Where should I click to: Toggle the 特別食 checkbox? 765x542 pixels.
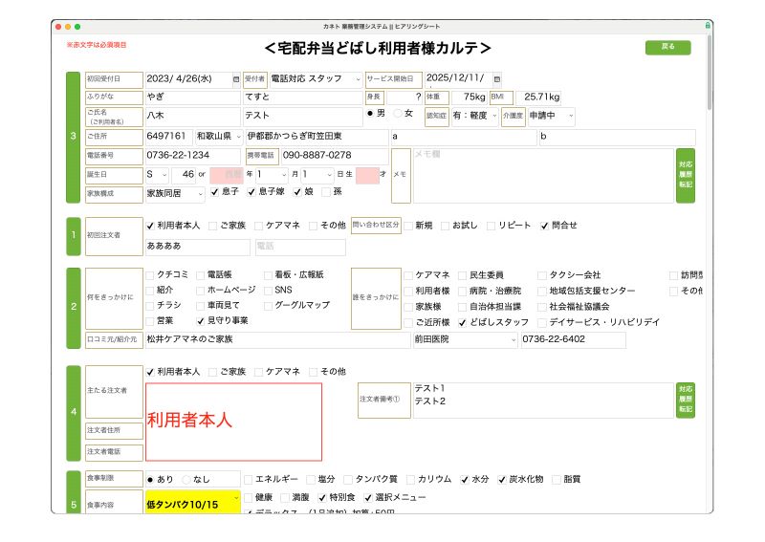[322, 498]
